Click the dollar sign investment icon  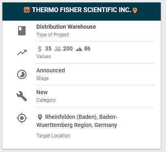40,49
